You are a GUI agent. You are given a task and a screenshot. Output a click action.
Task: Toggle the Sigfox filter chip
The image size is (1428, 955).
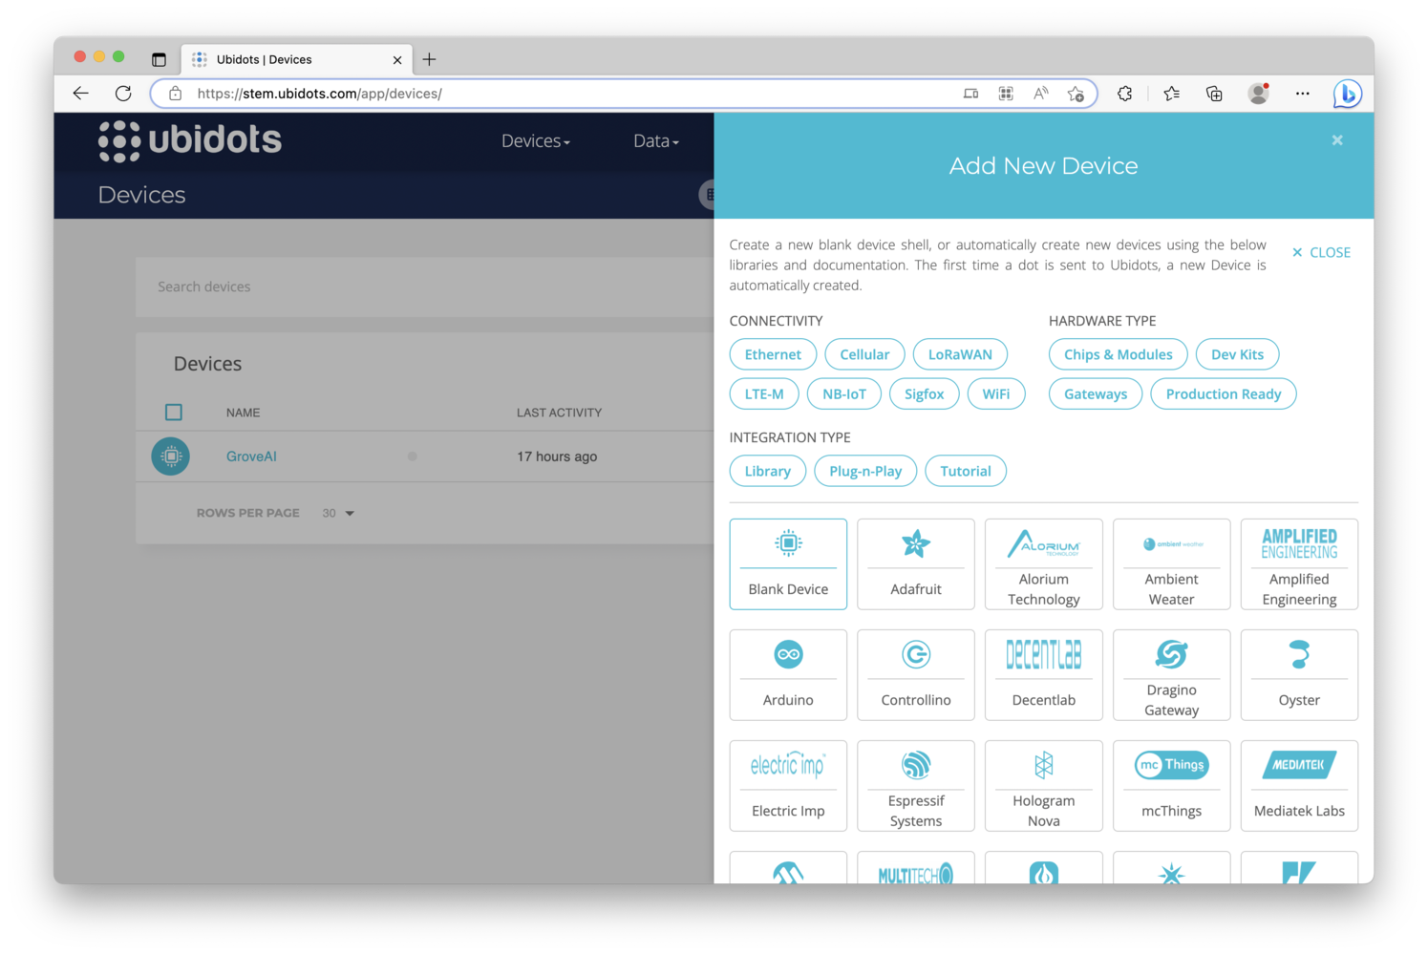[924, 393]
